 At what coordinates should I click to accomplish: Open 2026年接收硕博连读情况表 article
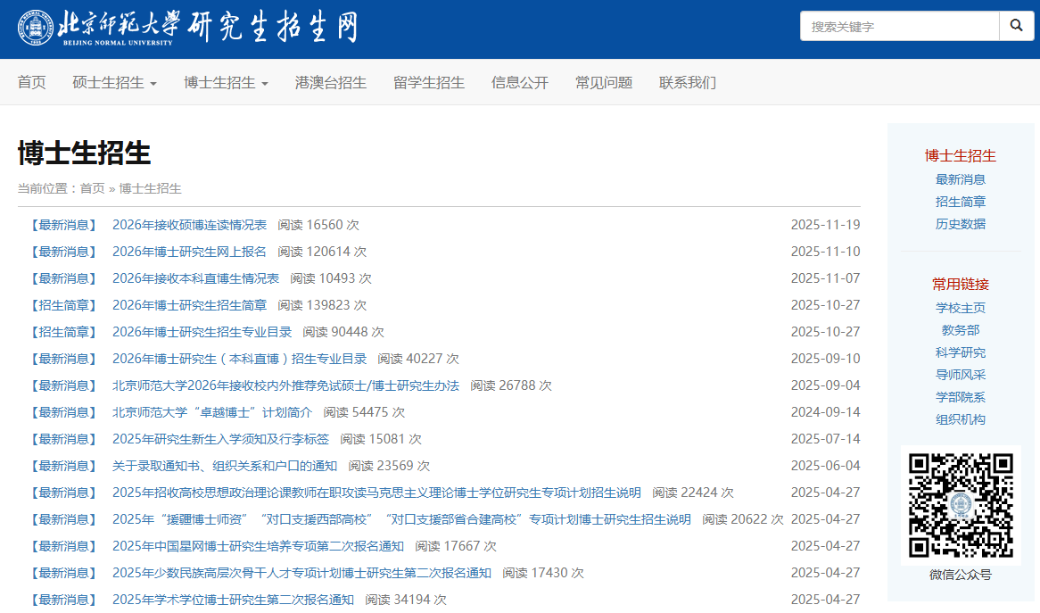pos(189,225)
